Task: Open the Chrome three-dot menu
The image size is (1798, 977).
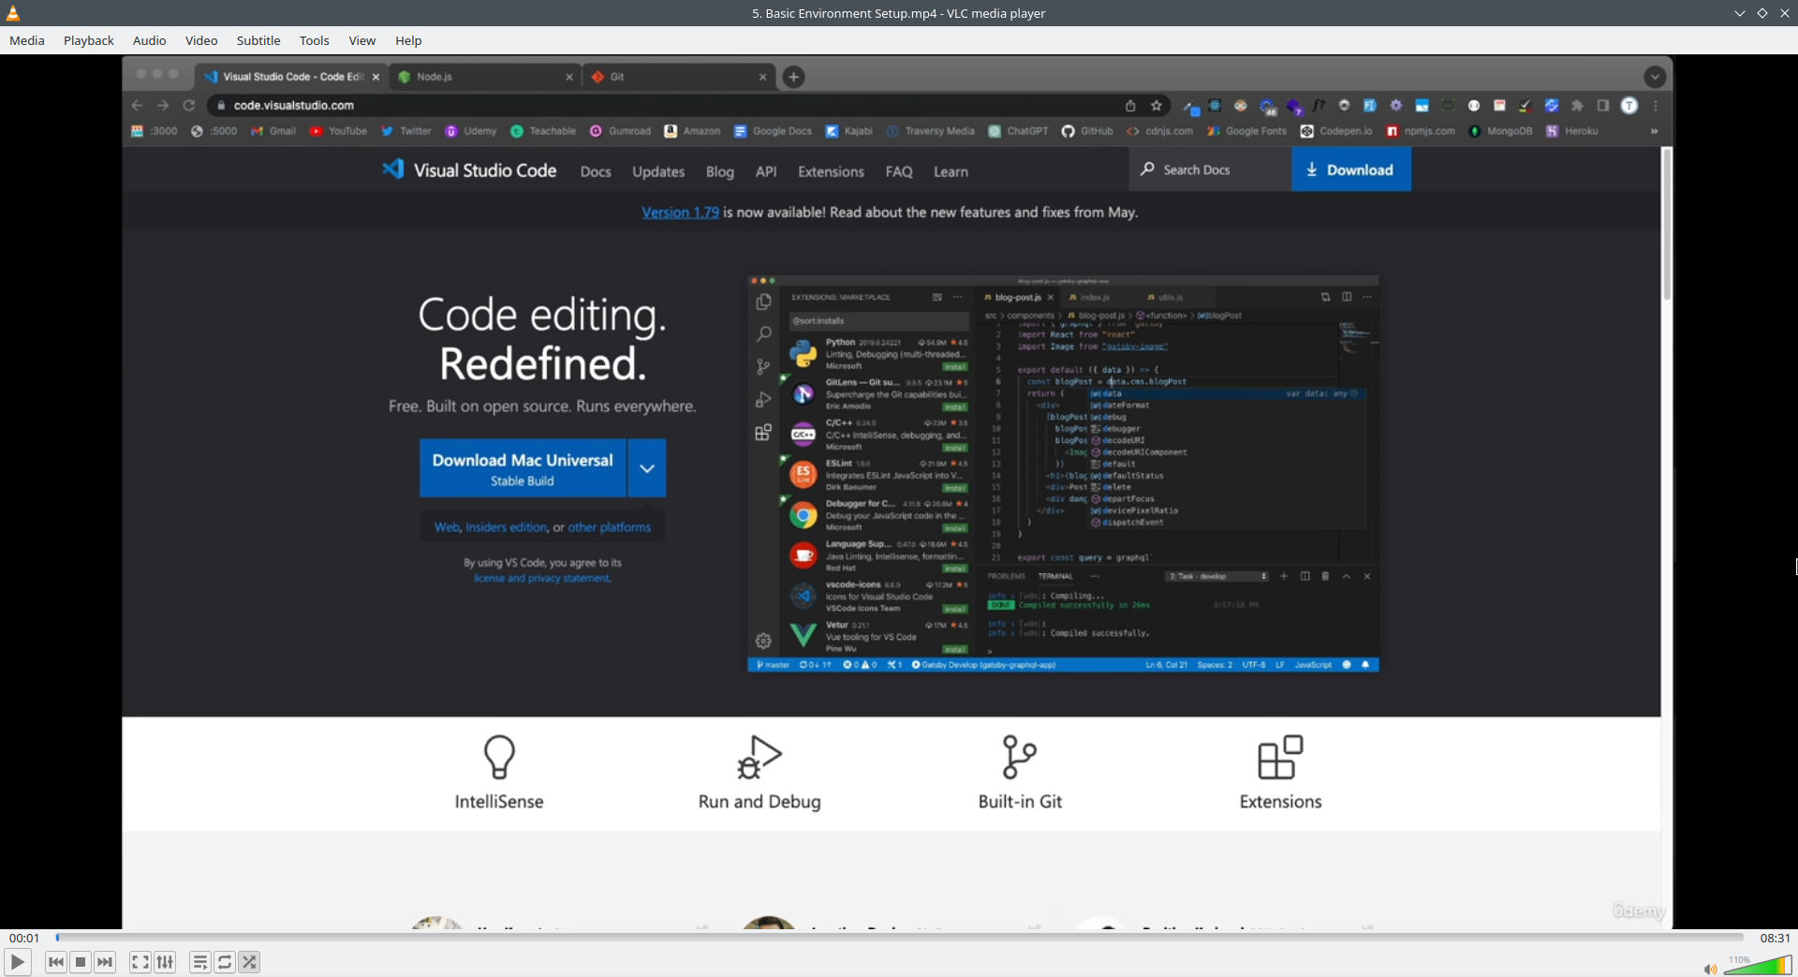Action: (x=1656, y=106)
